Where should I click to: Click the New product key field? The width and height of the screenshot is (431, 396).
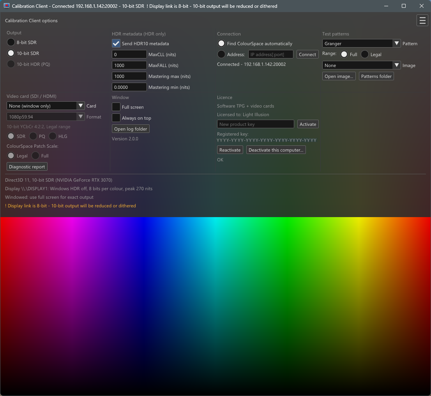pos(256,124)
